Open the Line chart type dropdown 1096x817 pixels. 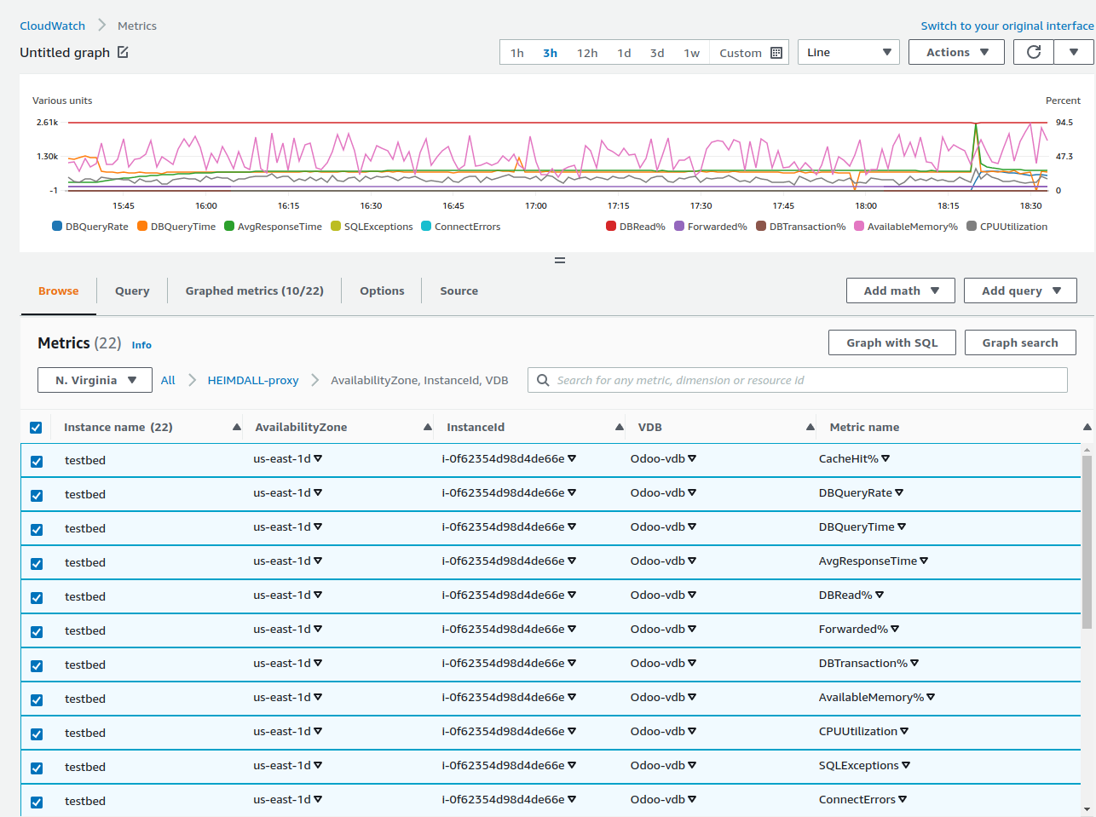point(848,51)
